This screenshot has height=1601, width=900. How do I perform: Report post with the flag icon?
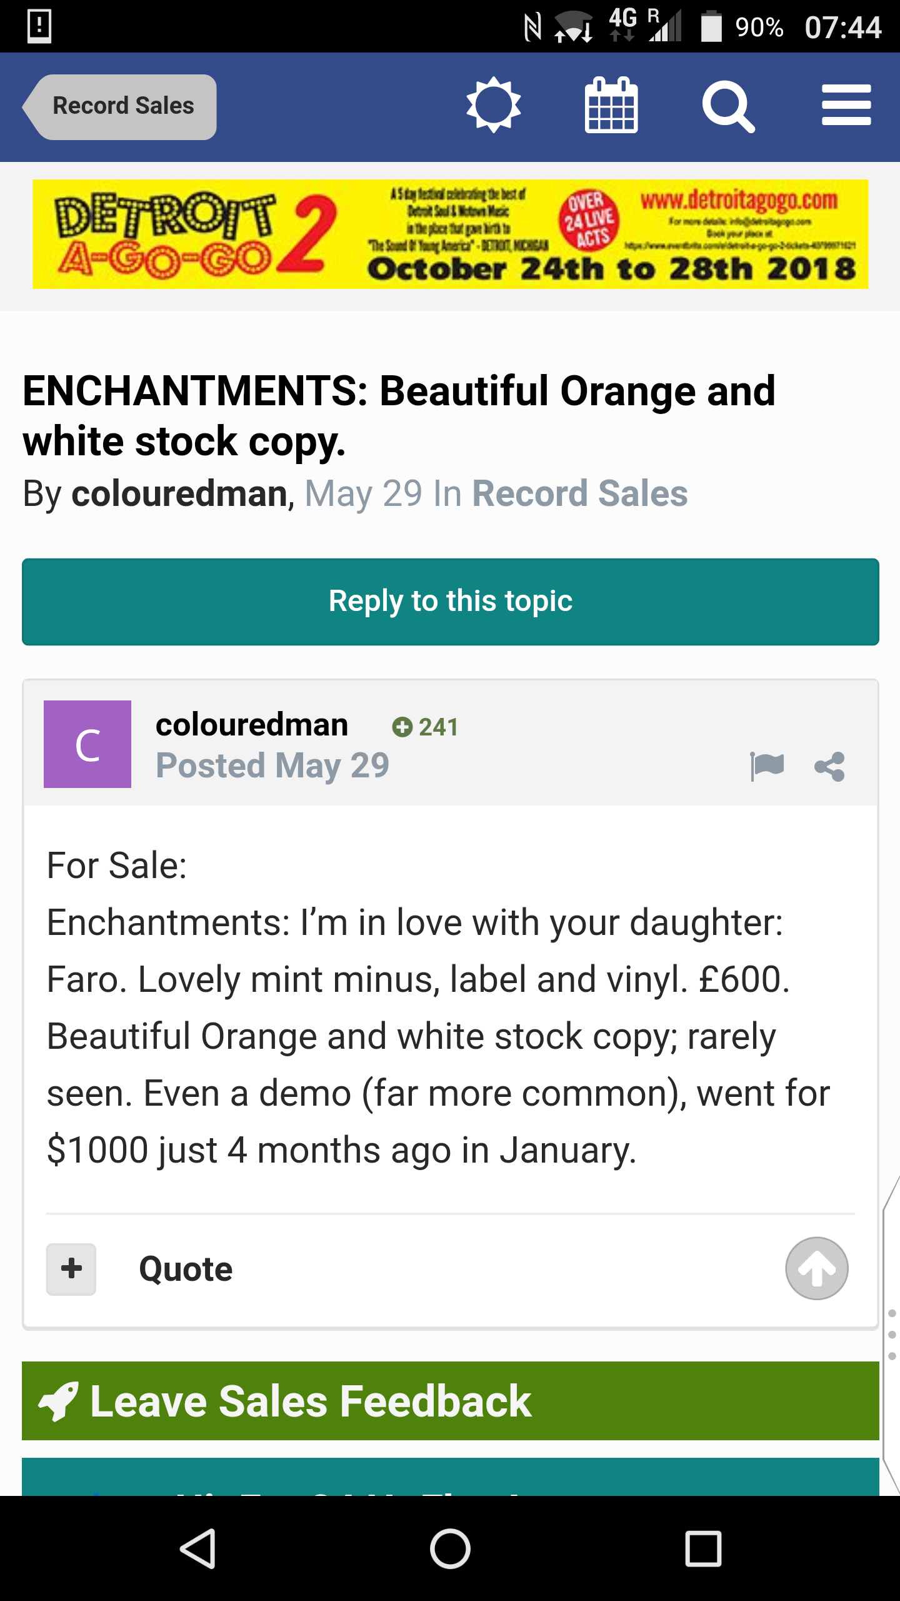pos(767,766)
